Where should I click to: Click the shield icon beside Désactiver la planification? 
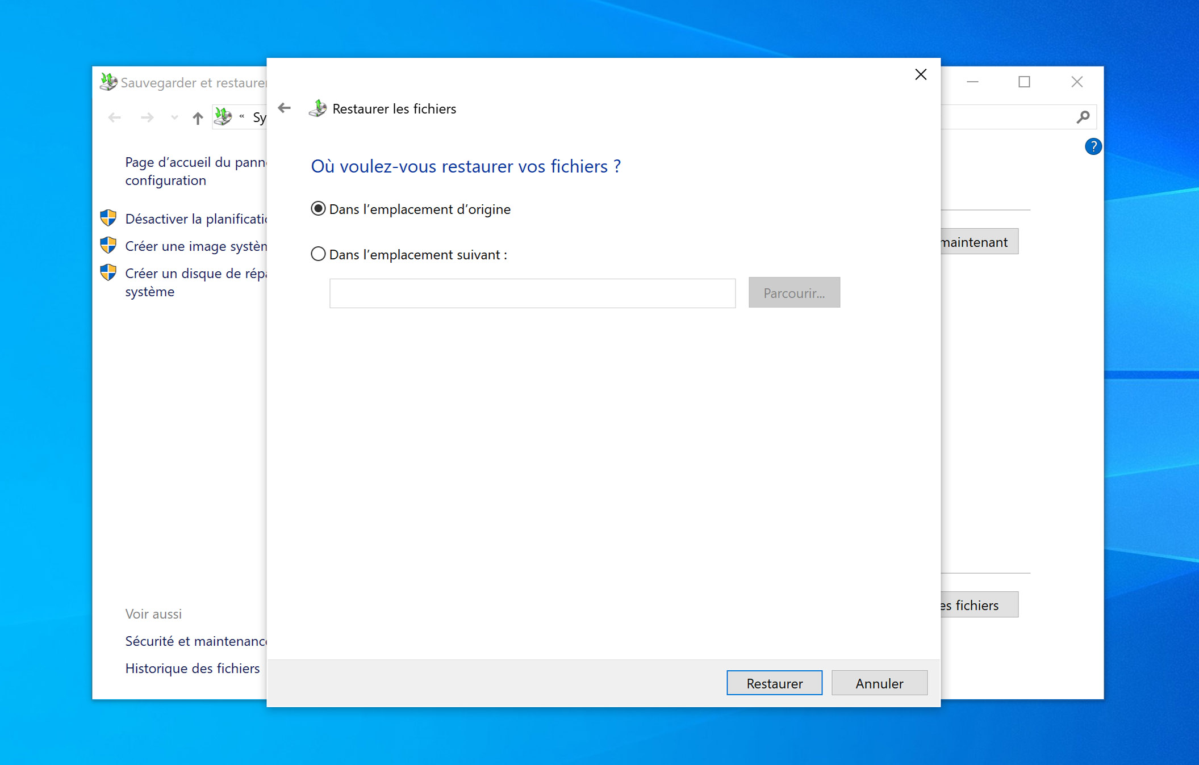[108, 218]
